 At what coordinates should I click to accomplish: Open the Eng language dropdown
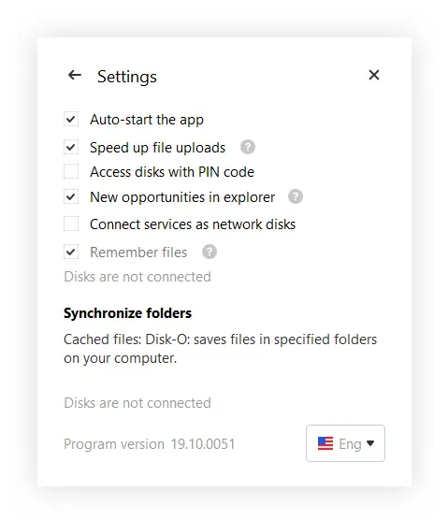coord(345,443)
